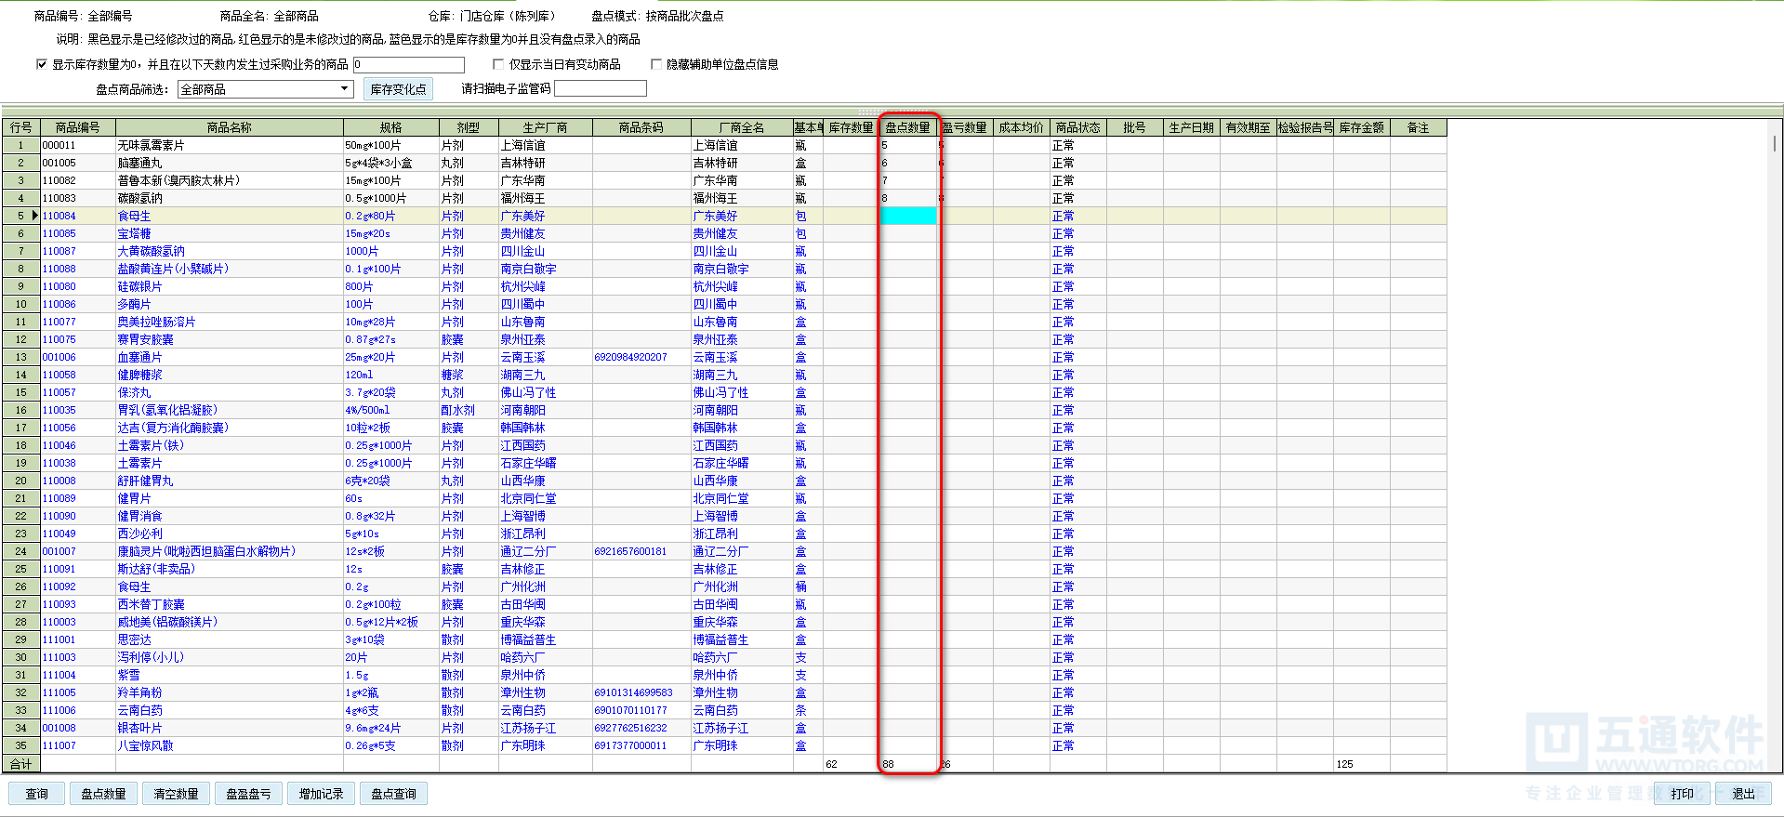Click product name 胃乳(氢氧化铝凝胶)

167,410
